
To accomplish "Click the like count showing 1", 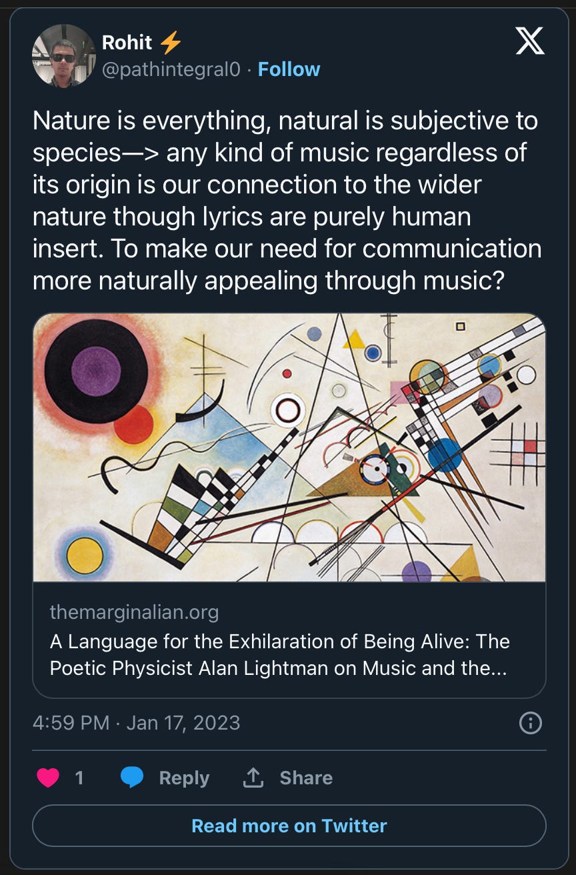I will pos(80,778).
